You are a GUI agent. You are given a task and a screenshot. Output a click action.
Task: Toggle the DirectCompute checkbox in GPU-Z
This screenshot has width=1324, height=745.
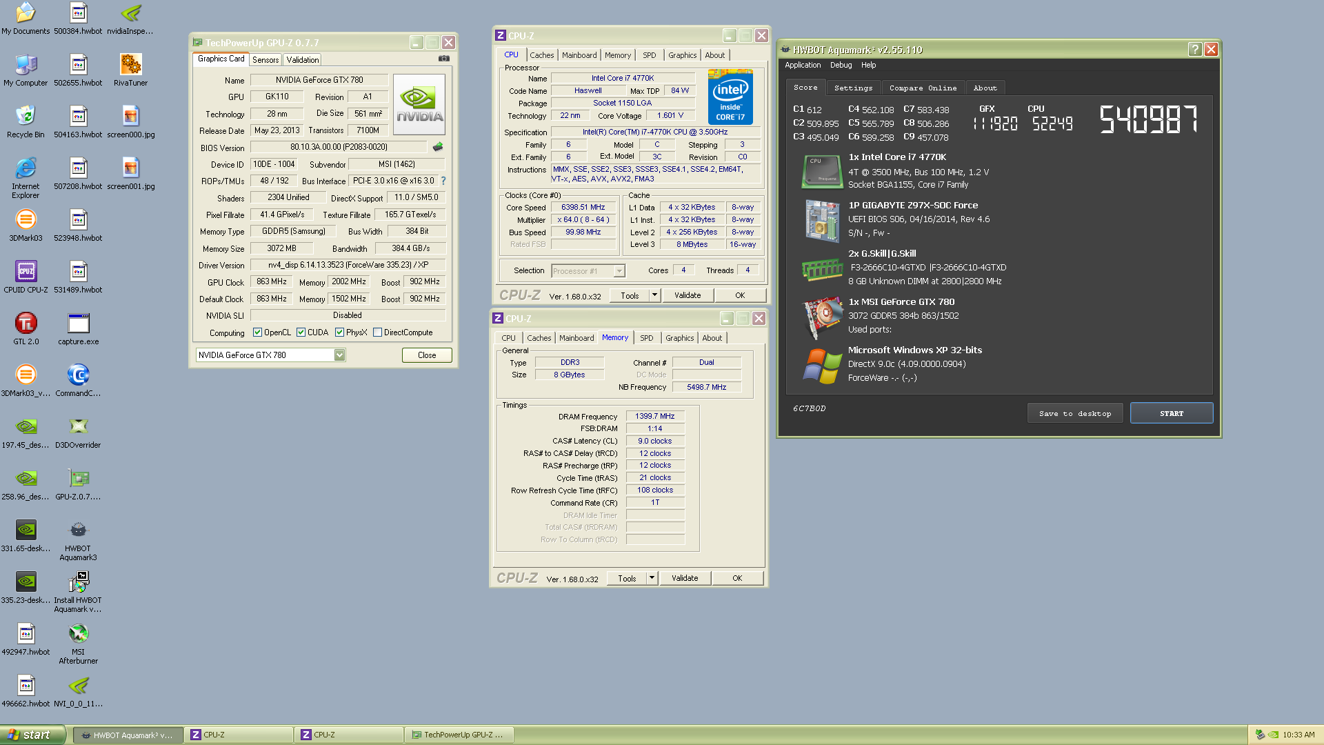pos(377,332)
